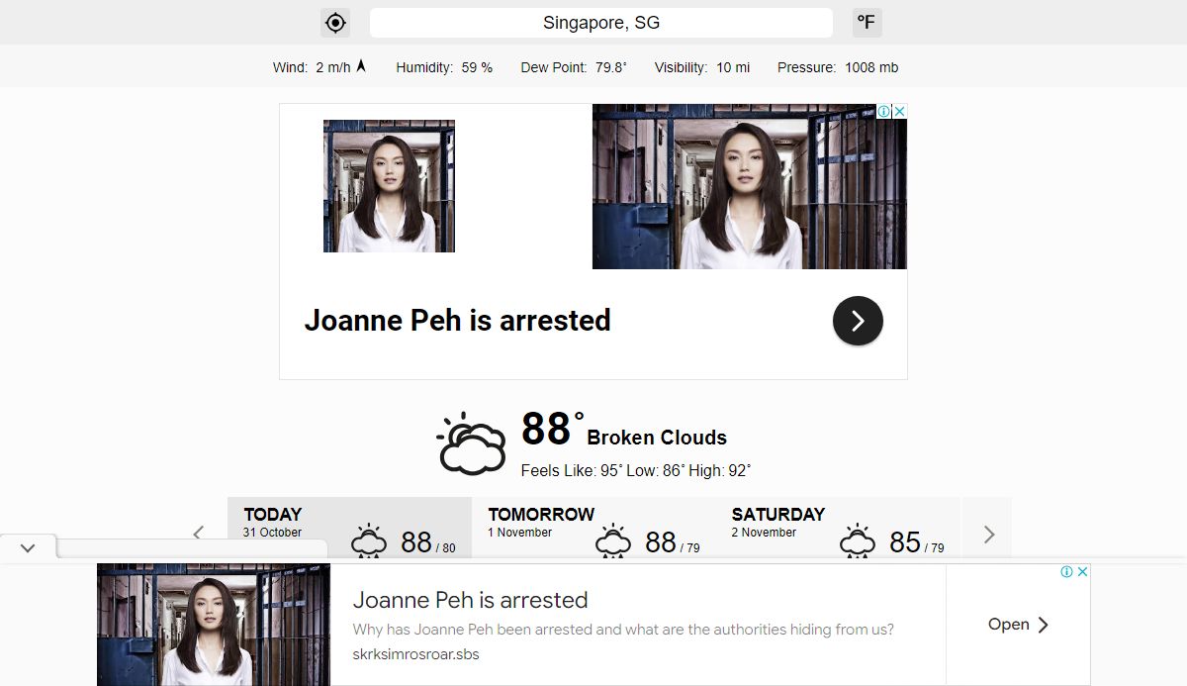Viewport: 1187px width, 686px height.
Task: Click the large Joanne Peh ad image
Action: (750, 186)
